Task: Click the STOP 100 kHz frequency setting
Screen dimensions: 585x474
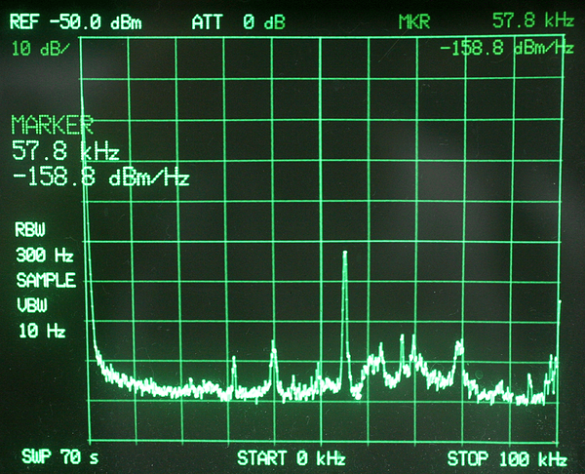Action: coord(506,457)
